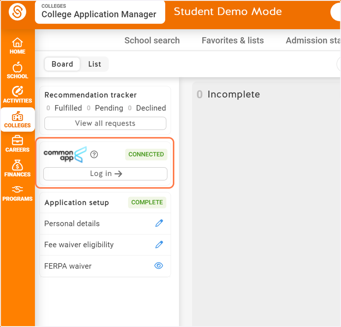Select the Fee waiver eligibility row text

tap(79, 245)
